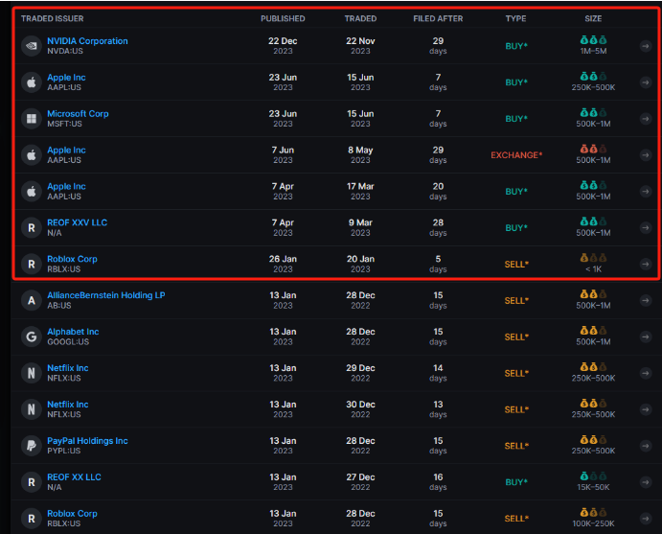
Task: Open the AllianceBernstein Holding LP link
Action: click(x=105, y=295)
